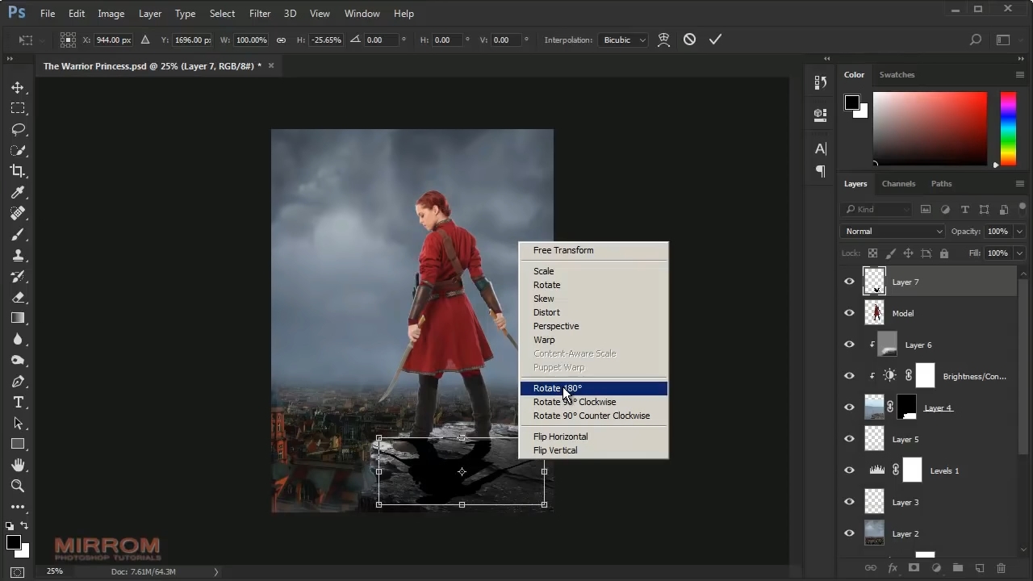Select the Horizontal Type tool
Screen dimensions: 1033x581
(18, 402)
